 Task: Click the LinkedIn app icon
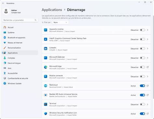click(x=45, y=49)
